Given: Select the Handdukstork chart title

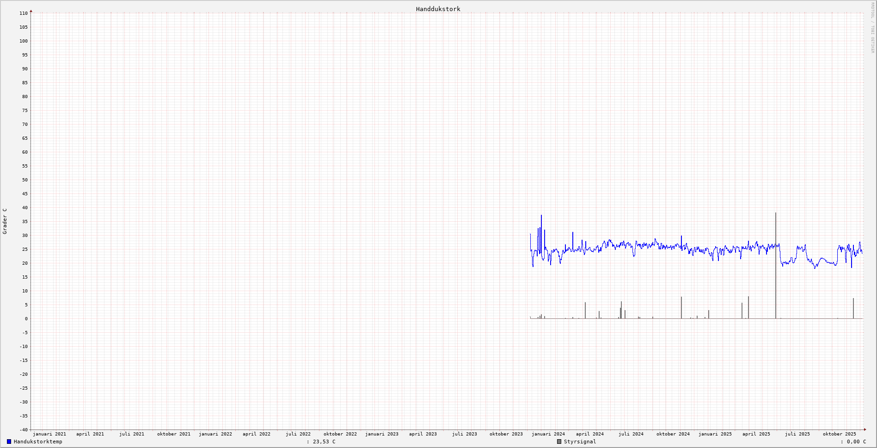Looking at the screenshot, I should pyautogui.click(x=438, y=9).
